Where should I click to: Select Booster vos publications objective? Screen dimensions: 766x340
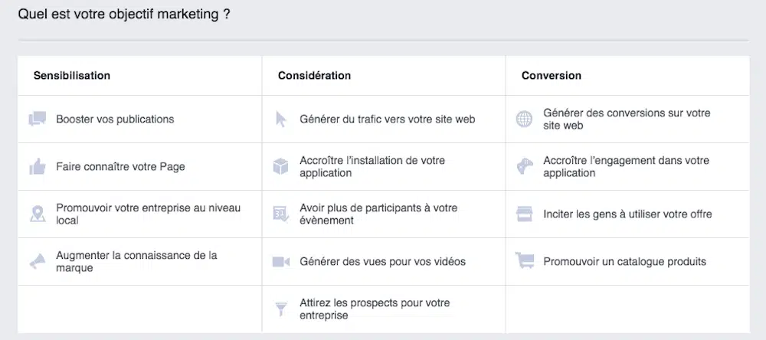(x=115, y=119)
